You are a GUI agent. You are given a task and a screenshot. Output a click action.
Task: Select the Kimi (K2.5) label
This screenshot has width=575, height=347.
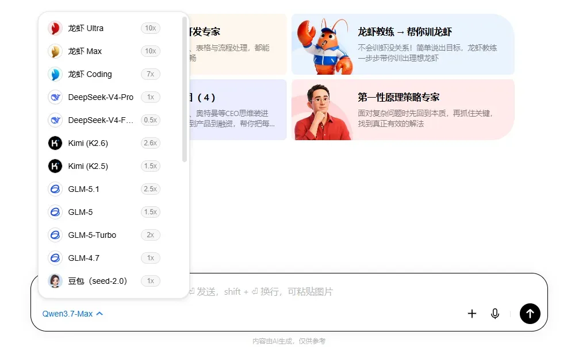coord(88,167)
